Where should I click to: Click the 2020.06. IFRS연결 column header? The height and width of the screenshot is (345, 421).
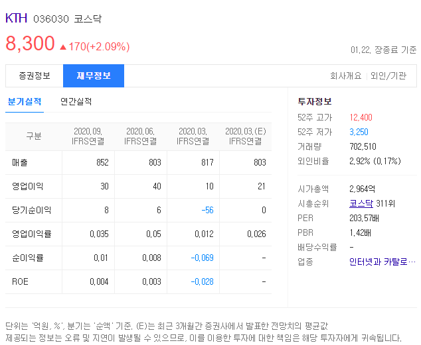tap(140, 136)
